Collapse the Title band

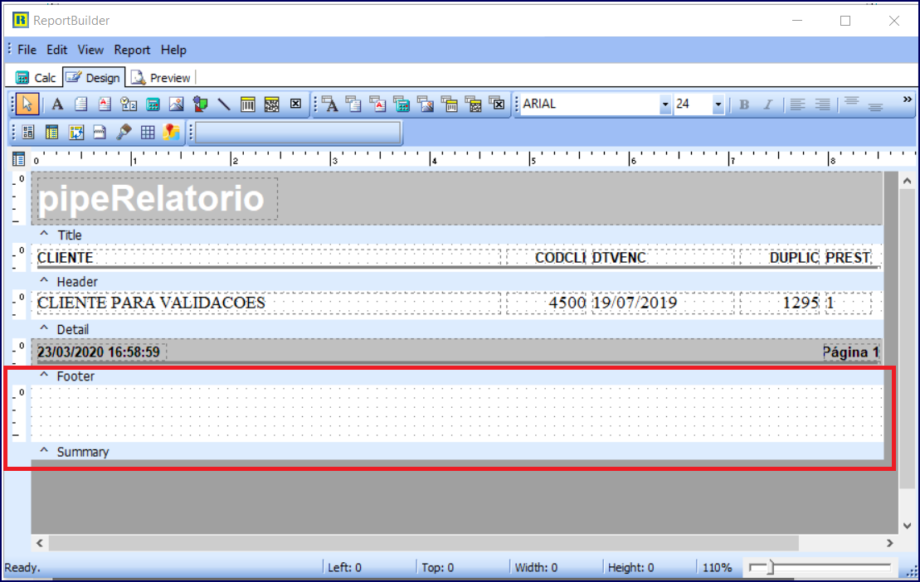pos(44,235)
